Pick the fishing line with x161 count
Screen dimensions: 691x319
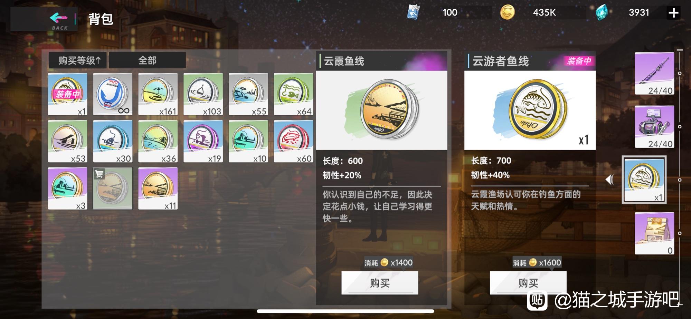pyautogui.click(x=158, y=94)
